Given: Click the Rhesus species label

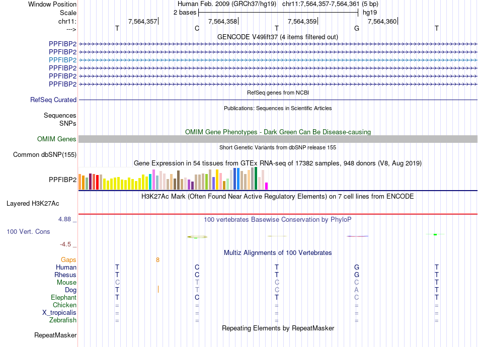Looking at the screenshot, I should pos(65,275).
